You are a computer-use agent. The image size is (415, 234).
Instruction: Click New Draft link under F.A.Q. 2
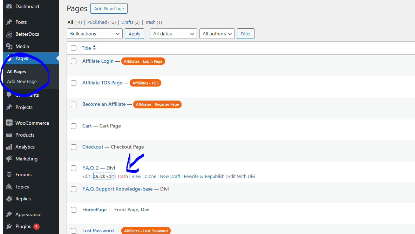click(170, 176)
